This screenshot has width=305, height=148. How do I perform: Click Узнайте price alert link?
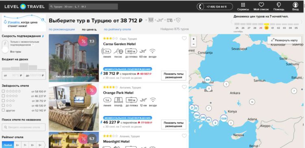(13, 22)
